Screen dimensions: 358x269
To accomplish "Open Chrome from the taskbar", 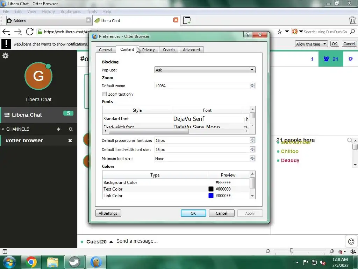I will click(31, 262).
